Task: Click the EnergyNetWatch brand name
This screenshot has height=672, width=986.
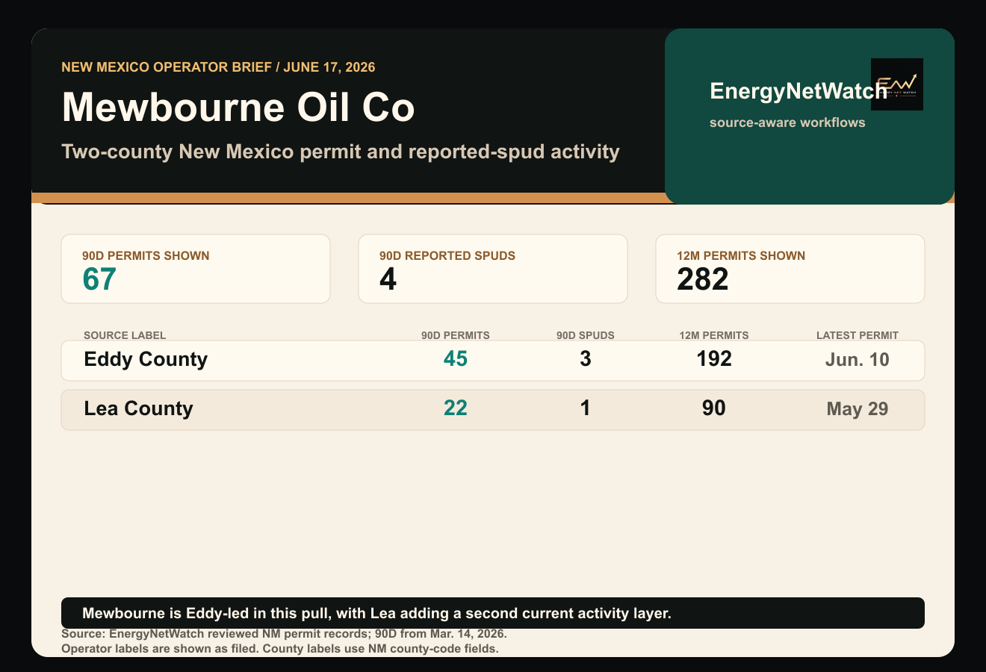Action: [x=799, y=91]
